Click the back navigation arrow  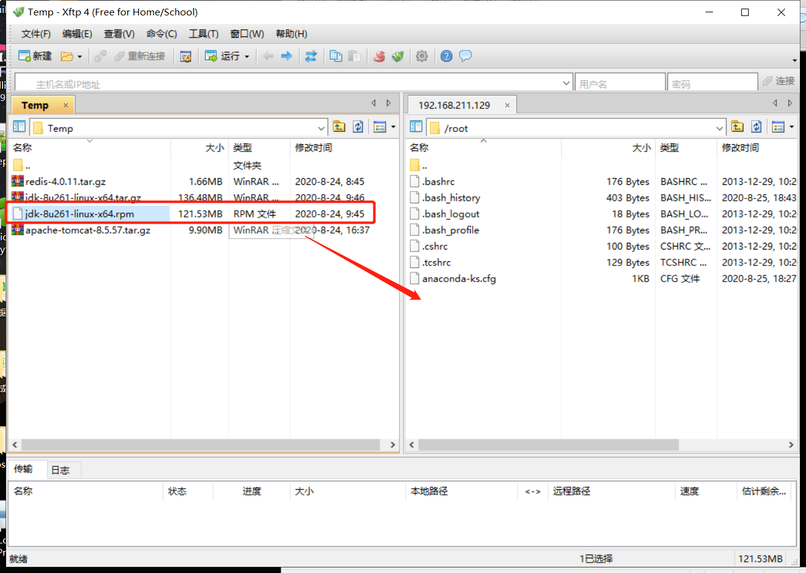(x=267, y=56)
